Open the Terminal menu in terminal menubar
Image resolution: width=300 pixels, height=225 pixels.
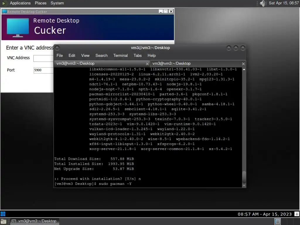[120, 55]
